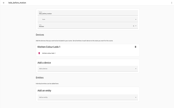This screenshot has height=108, width=174.
Task: Click the leds_before_motion page title
Action: pos(17,3)
